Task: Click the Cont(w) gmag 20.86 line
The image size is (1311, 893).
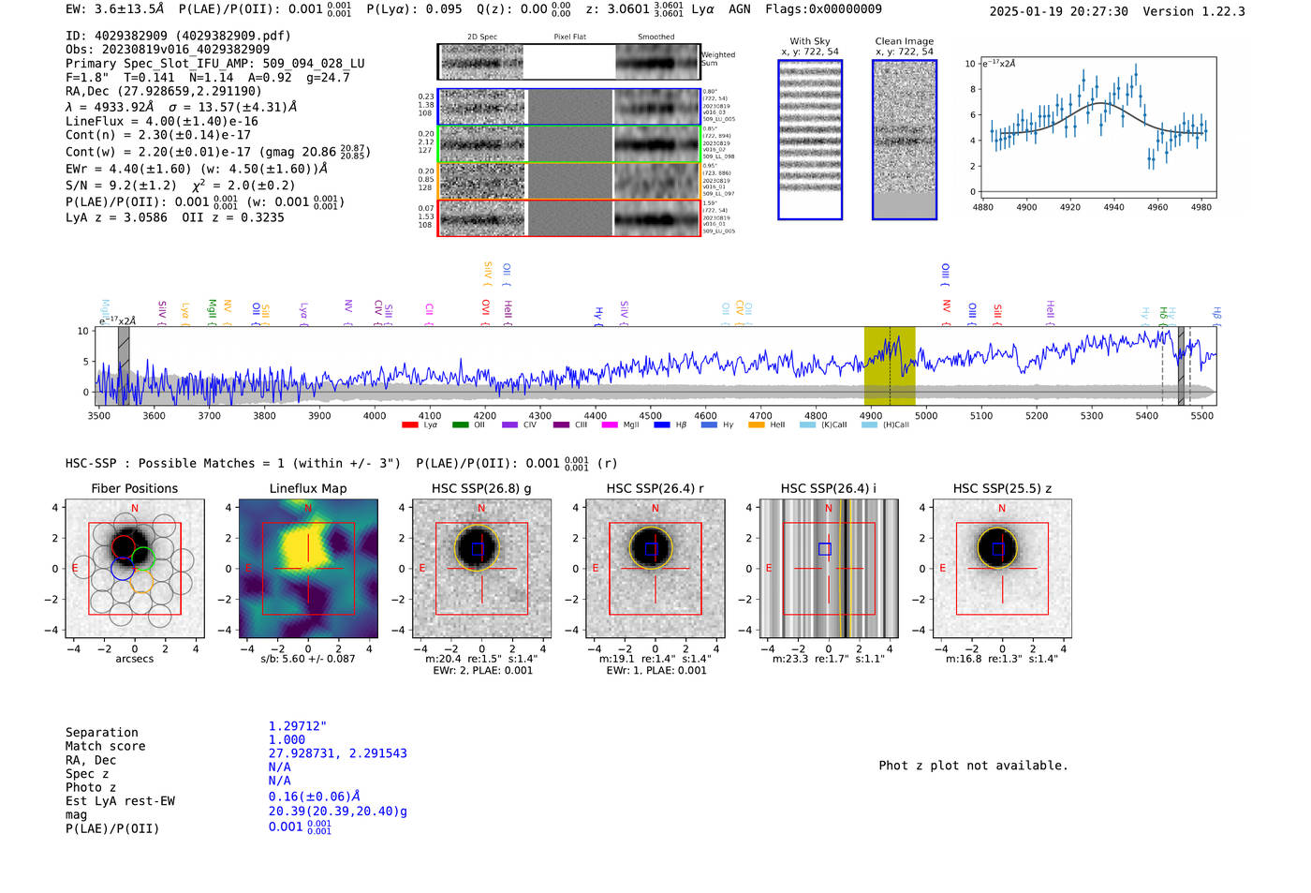Action: 218,152
